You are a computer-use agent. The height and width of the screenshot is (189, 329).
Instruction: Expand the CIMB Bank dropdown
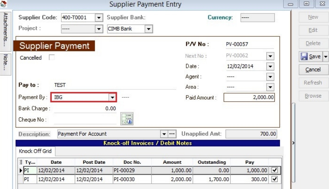[149, 29]
